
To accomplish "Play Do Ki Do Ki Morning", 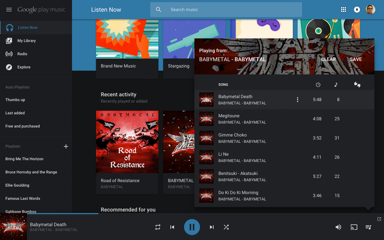I will [x=284, y=196].
